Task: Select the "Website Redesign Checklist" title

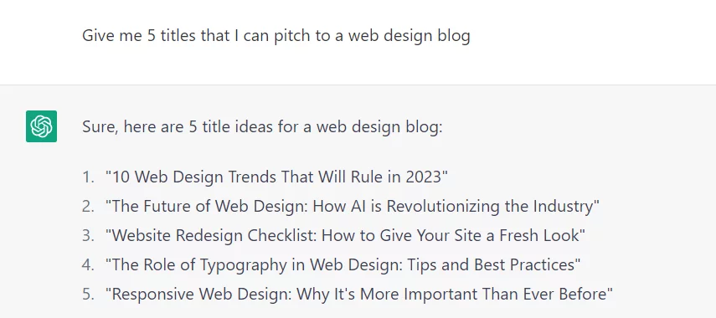Action: click(345, 235)
